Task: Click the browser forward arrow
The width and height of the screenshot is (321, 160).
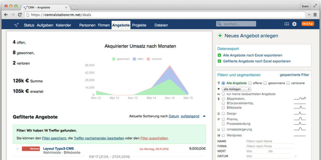Action: pos(13,15)
